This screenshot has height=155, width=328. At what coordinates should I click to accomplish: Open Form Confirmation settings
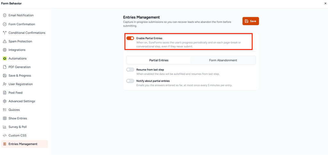point(24,24)
